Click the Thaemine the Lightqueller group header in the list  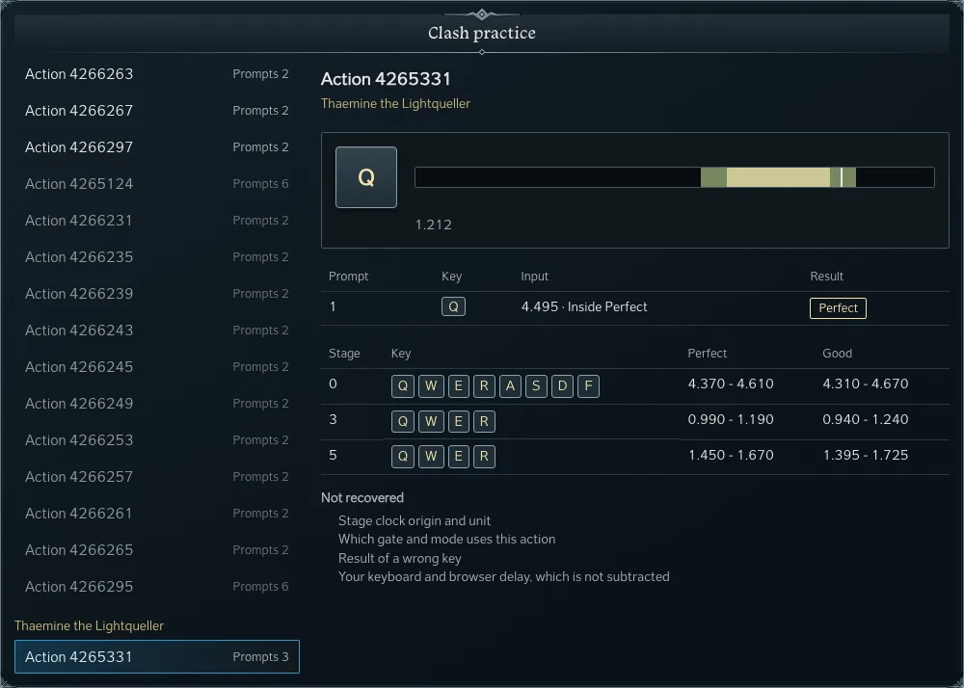[x=89, y=625]
